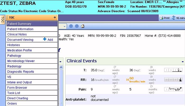Viewport: 185px width, 106px height.
Task: Collapse the left summary section with minus
Action: pos(61,61)
